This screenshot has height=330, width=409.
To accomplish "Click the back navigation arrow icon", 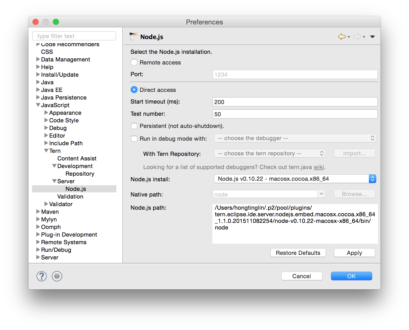I will pos(341,37).
